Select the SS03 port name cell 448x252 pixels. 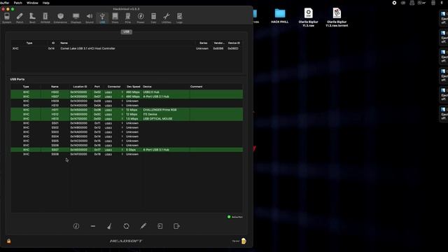[x=55, y=132]
